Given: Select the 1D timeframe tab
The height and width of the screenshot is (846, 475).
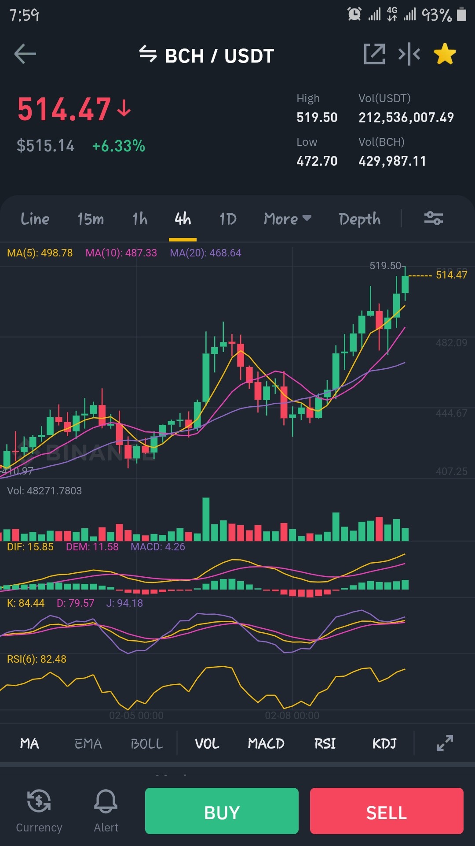Looking at the screenshot, I should click(x=228, y=219).
